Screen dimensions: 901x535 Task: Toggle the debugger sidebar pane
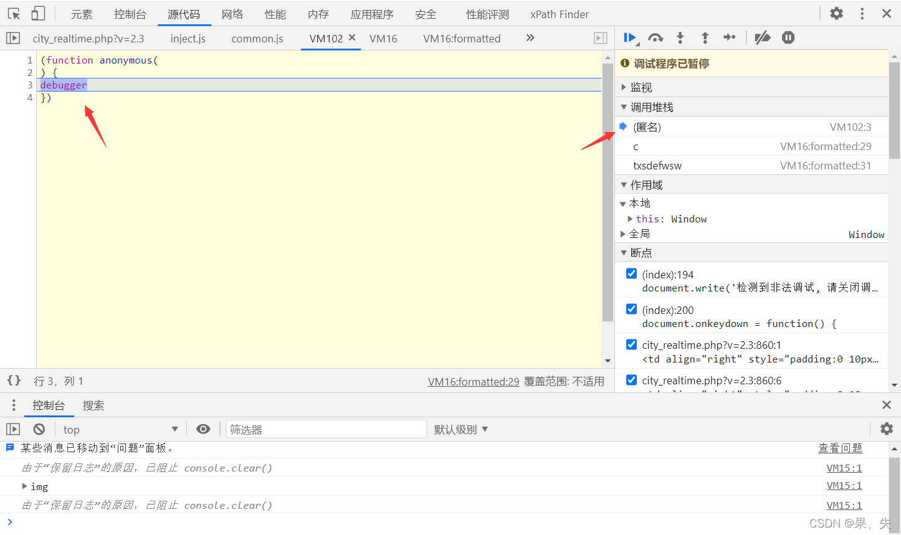(x=601, y=38)
